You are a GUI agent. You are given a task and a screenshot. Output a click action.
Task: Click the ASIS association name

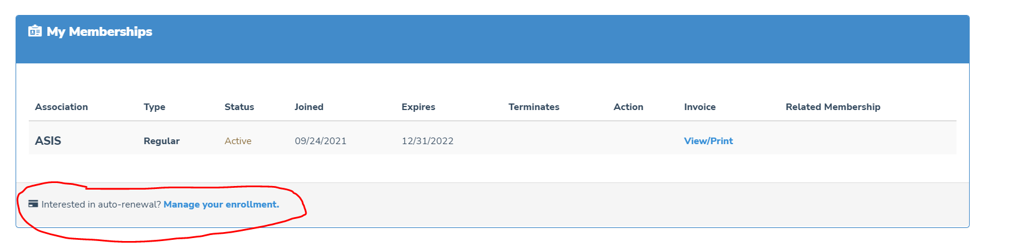48,141
